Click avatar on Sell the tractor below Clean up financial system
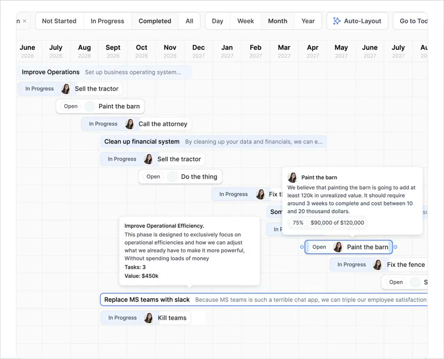This screenshot has height=359, width=444. tap(148, 159)
